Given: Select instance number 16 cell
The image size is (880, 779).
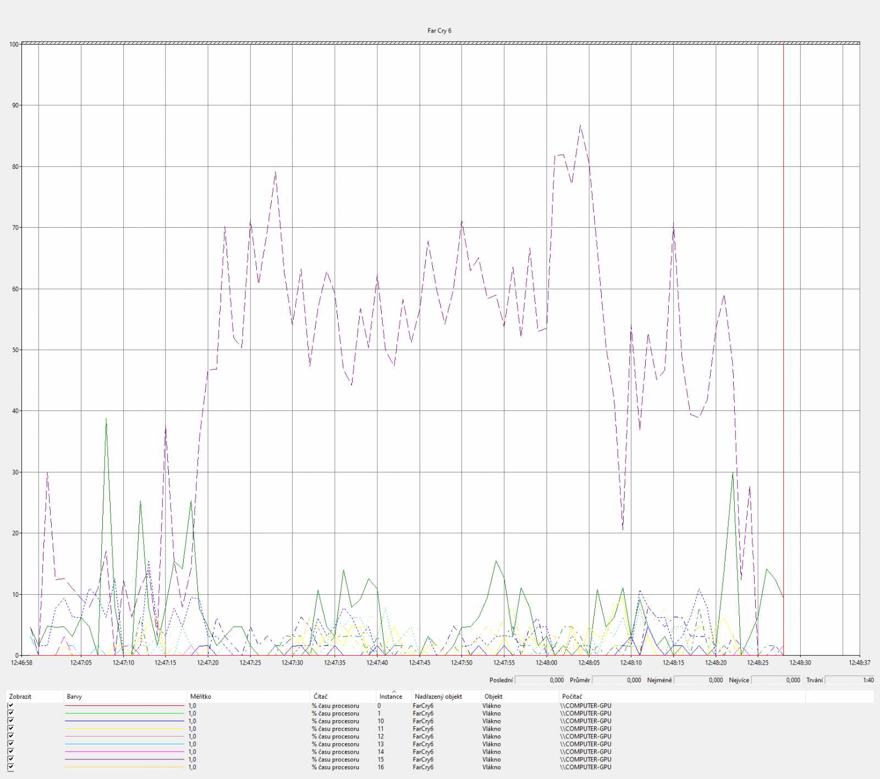Looking at the screenshot, I should click(381, 767).
